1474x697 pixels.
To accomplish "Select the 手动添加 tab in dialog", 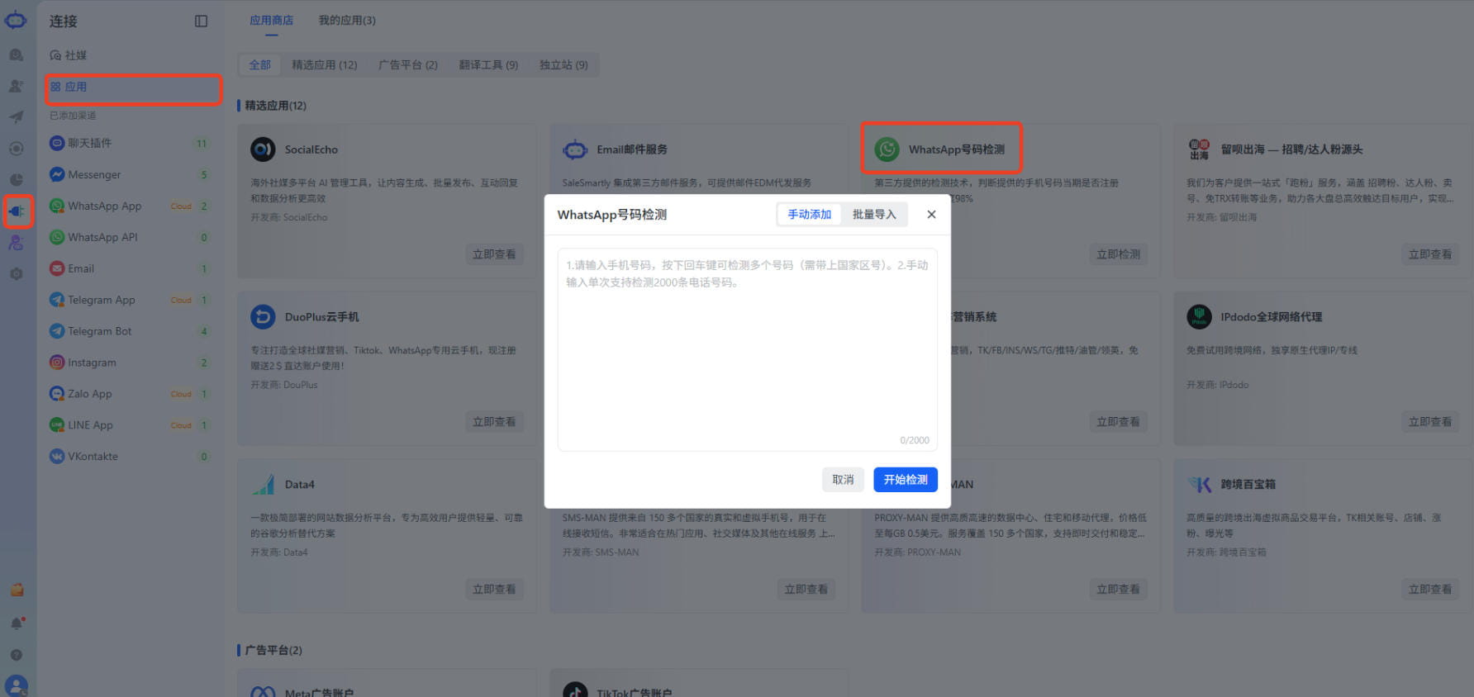I will pos(809,215).
